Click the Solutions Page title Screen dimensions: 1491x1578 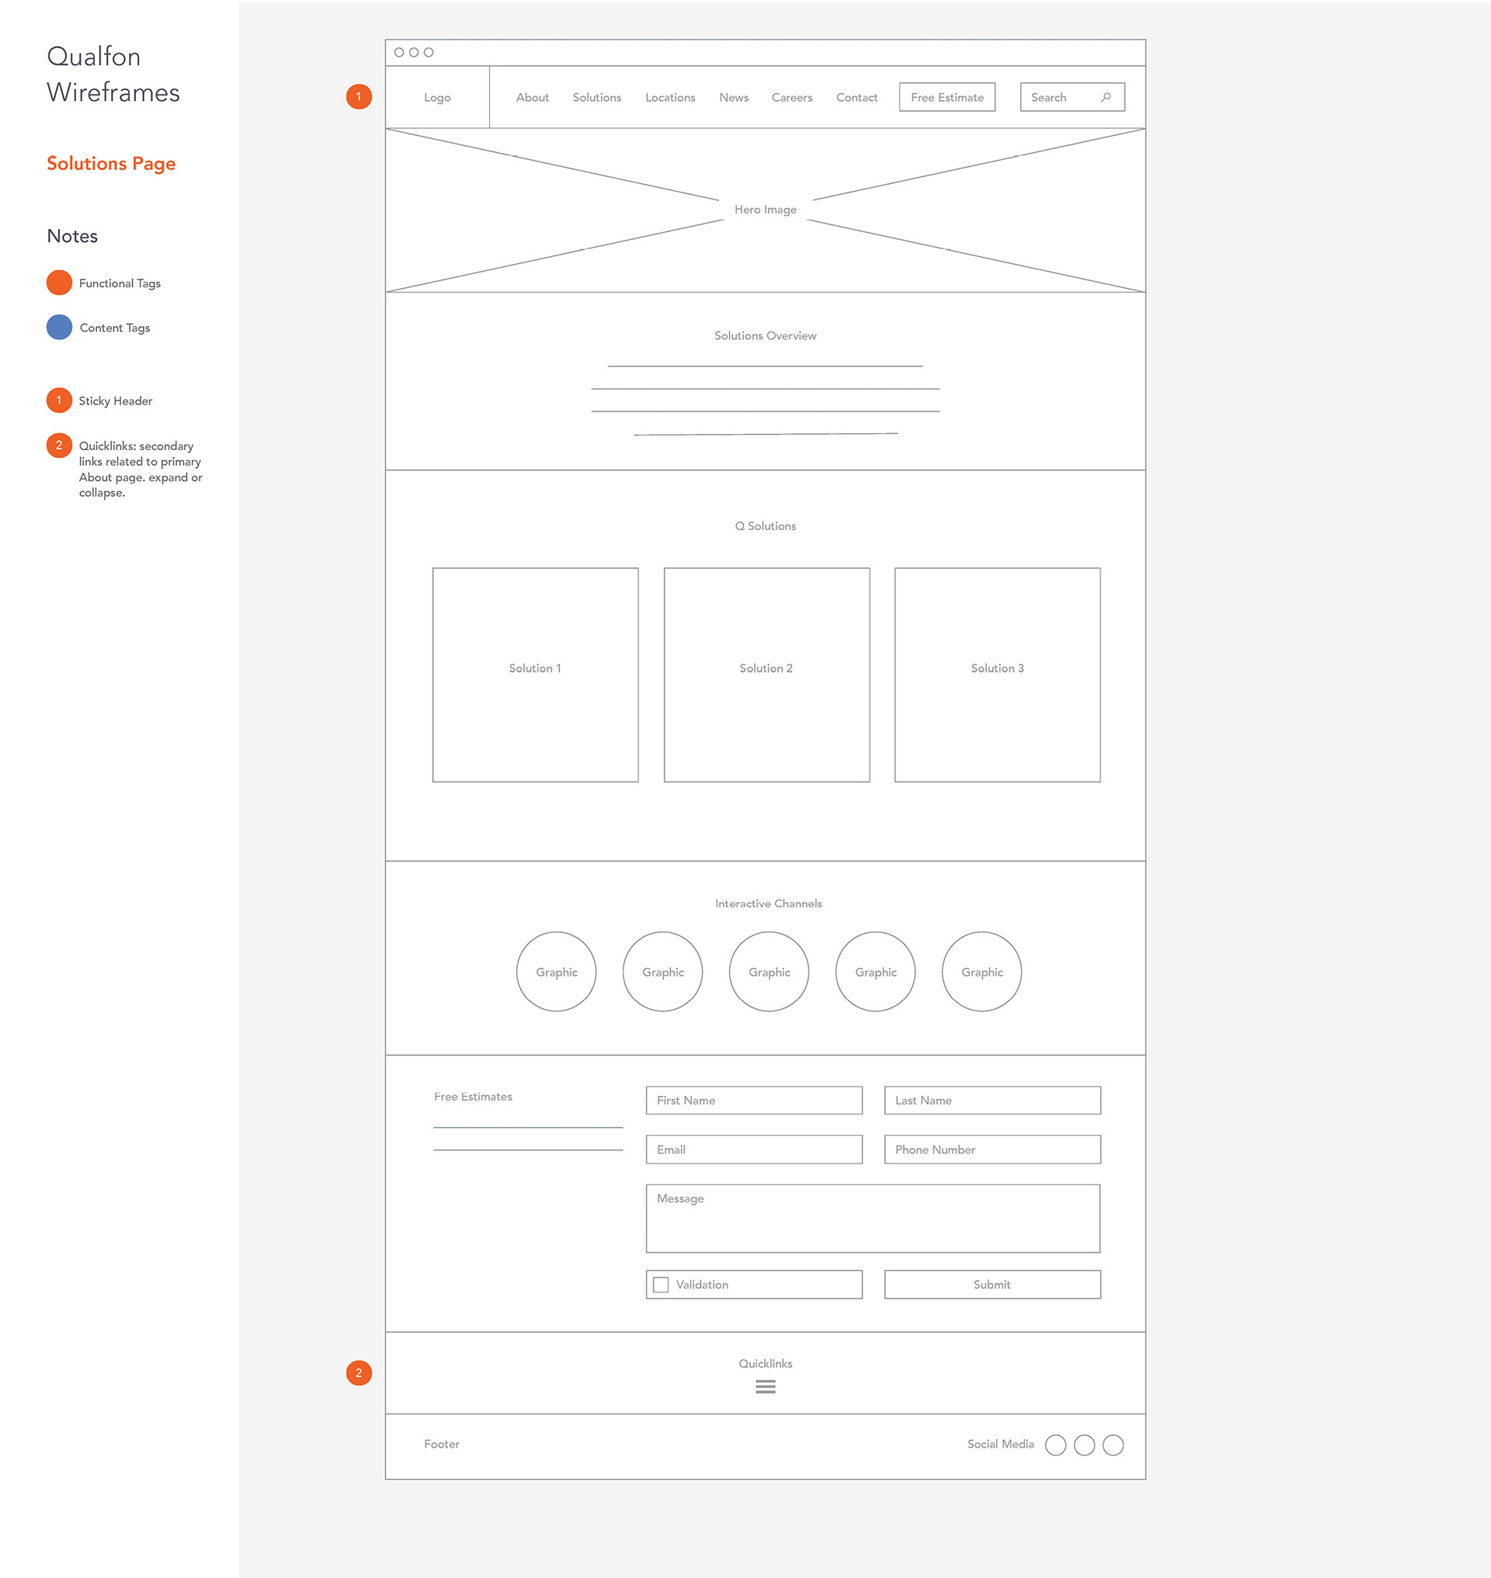pos(111,164)
